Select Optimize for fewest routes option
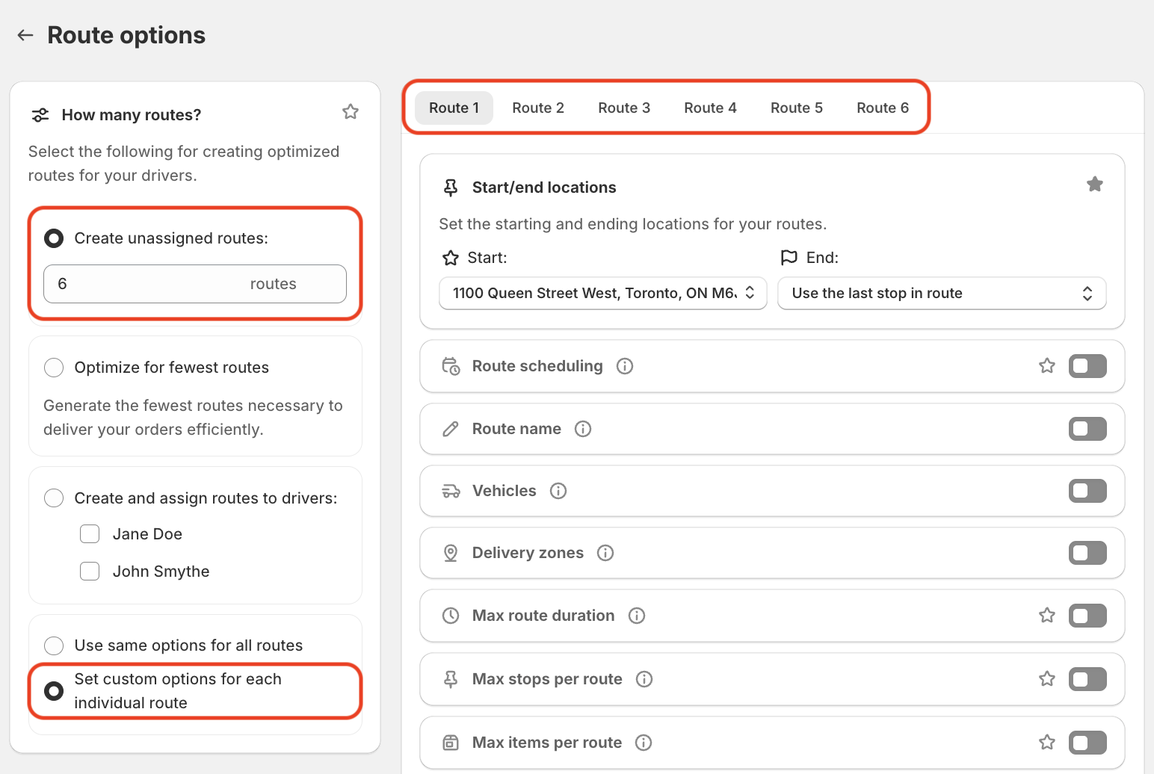The width and height of the screenshot is (1154, 774). coord(54,368)
